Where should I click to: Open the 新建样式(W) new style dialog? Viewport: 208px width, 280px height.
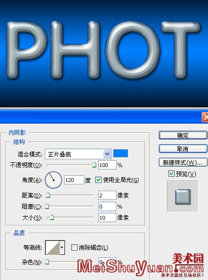point(183,162)
